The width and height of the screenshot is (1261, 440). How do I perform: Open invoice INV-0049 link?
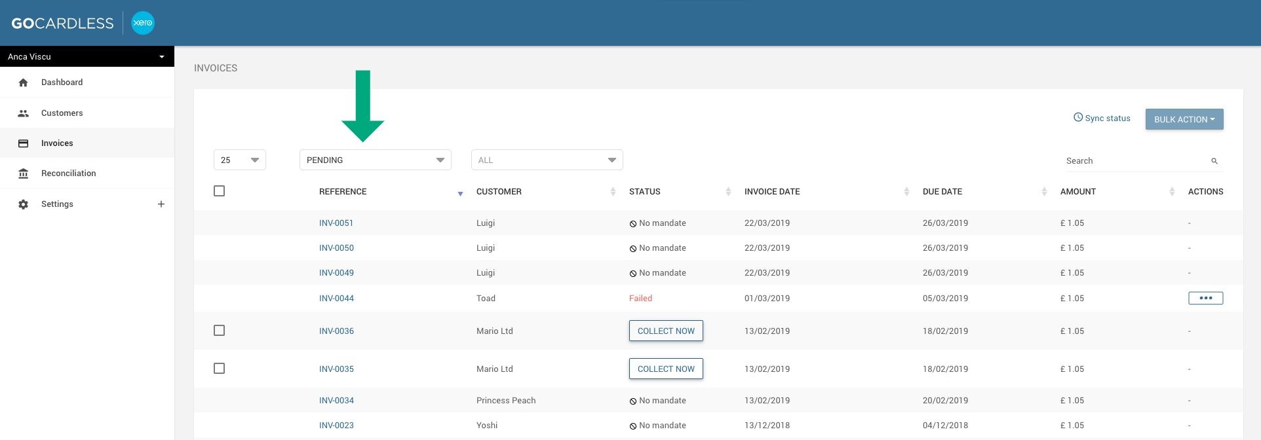(x=336, y=273)
